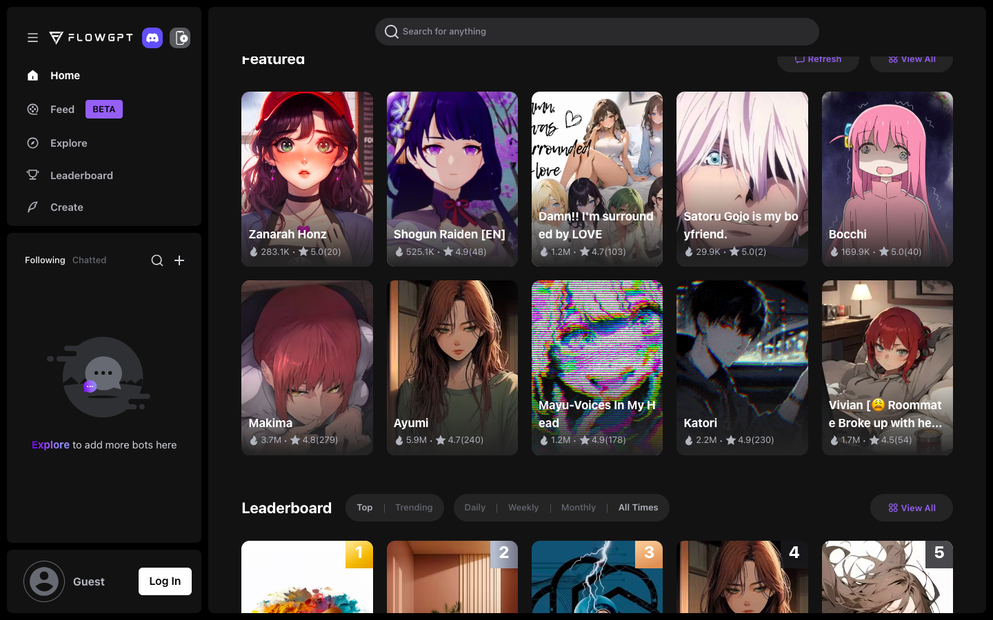
Task: Focus the Search for anything field
Action: coord(597,32)
